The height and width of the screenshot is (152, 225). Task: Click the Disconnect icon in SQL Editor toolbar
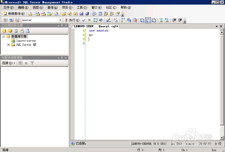[x=11, y=20]
